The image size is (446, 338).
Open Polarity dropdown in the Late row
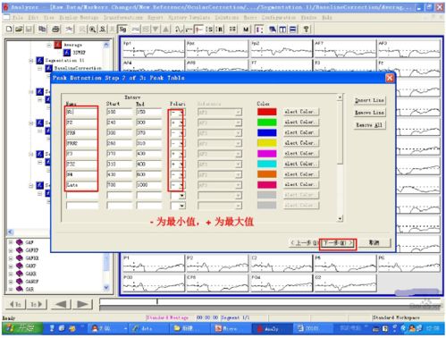tap(181, 185)
